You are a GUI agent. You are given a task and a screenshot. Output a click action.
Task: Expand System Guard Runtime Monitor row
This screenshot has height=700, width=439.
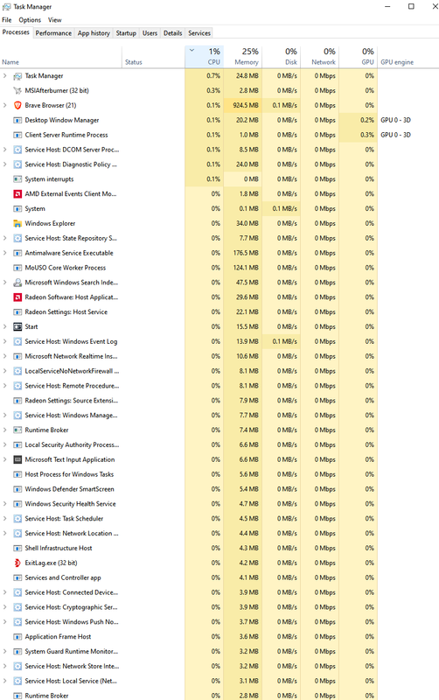click(5, 651)
